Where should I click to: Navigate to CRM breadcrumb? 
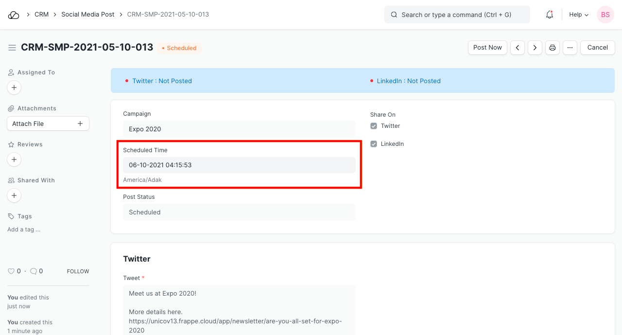tap(41, 15)
